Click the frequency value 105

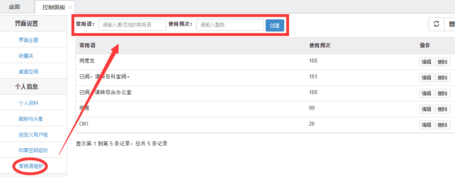(x=313, y=61)
